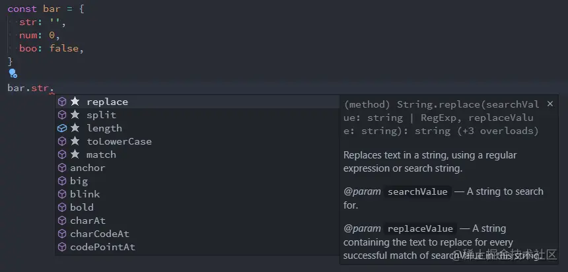Click the method icon beside anchor
Screen dimensions: 568x272
coord(62,168)
